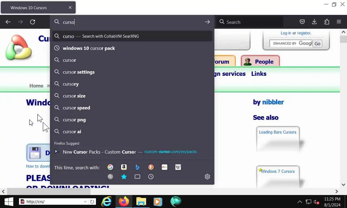Screen dimensions: 347x208
Task: Open the Firefox hamburger menu
Action: tap(339, 22)
